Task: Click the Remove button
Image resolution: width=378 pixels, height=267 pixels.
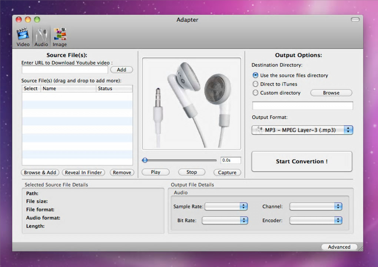Action: [122, 173]
